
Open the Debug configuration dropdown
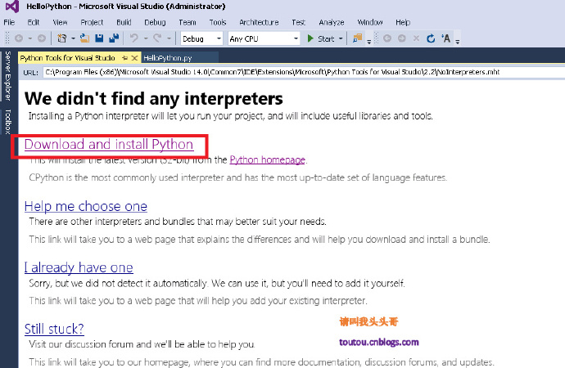[x=201, y=38]
